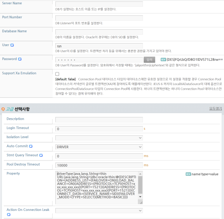The height and width of the screenshot is (219, 224).
Task: Click the EX example icon beside password hint
Action: click(163, 60)
